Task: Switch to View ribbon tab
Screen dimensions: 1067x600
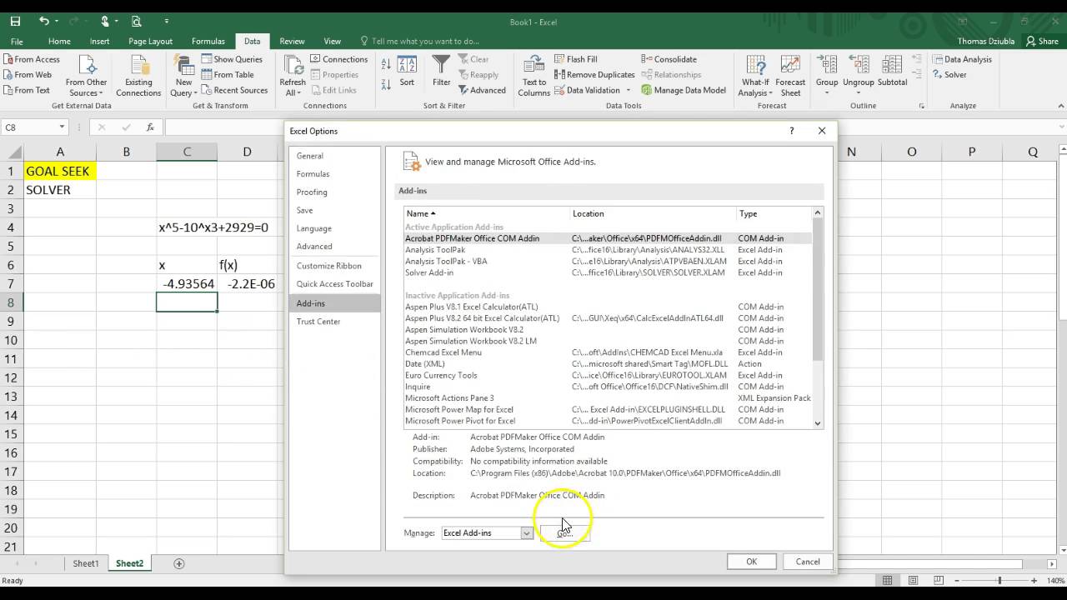Action: [332, 41]
